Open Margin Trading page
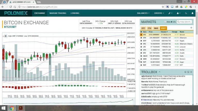 click(58, 13)
